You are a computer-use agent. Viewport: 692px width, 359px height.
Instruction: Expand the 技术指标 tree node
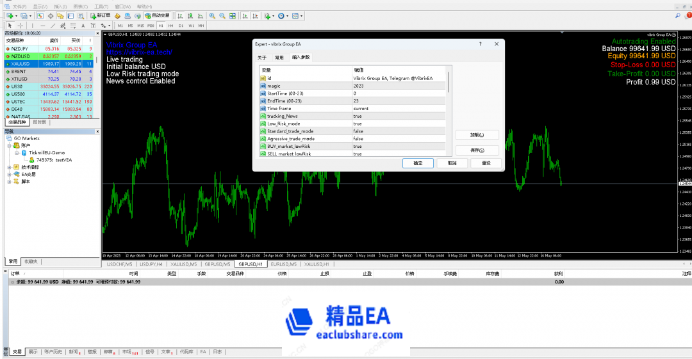9,167
